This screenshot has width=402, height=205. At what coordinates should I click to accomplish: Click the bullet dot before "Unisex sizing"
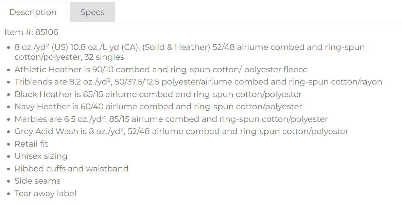click(9, 157)
